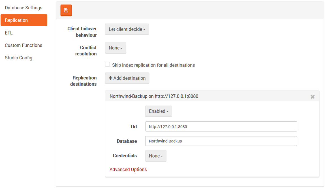This screenshot has height=188, width=325.
Task: Click the Url input field
Action: (x=221, y=126)
